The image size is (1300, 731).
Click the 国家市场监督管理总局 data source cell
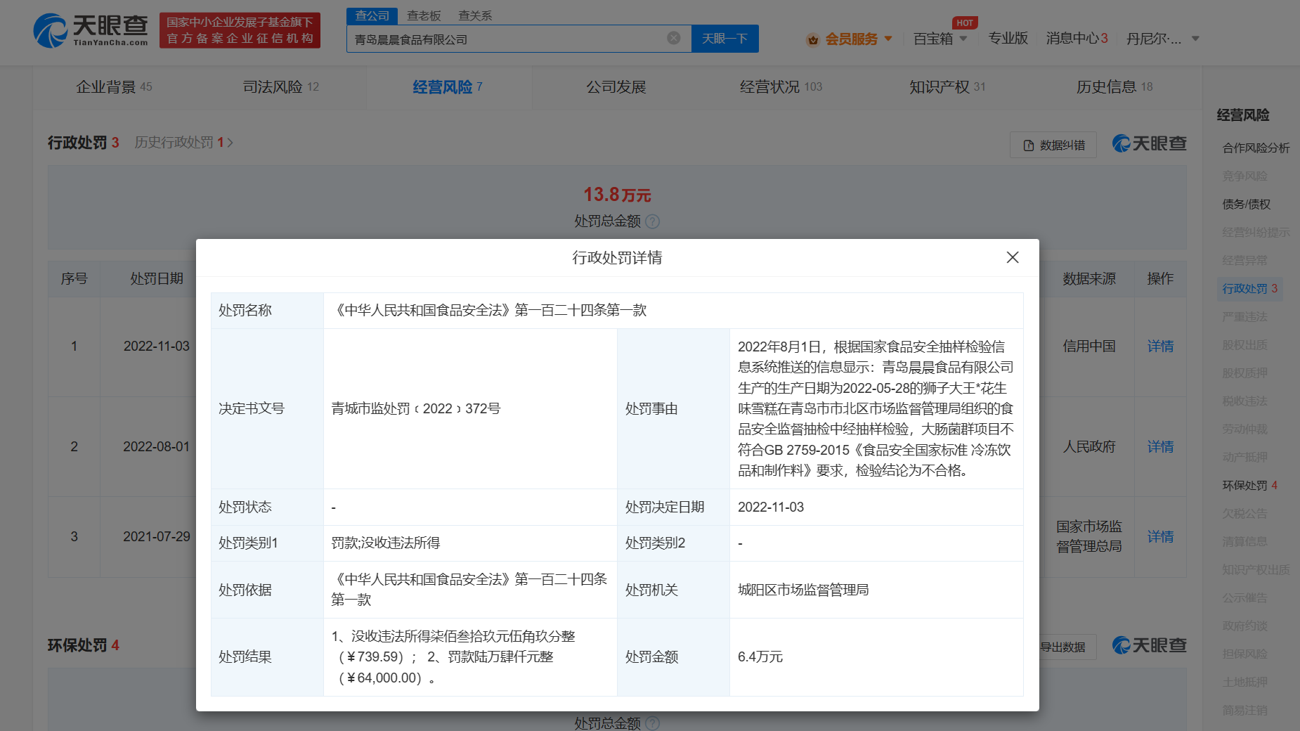[1089, 537]
